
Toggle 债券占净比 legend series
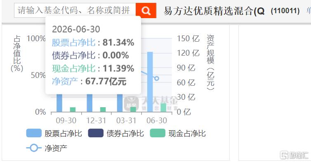point(116,133)
